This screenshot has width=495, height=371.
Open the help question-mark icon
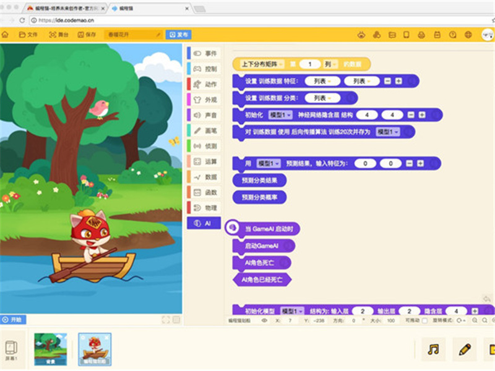(453, 35)
